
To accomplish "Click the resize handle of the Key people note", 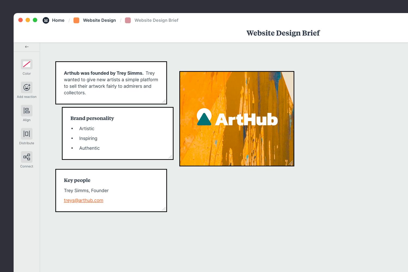I will 164,209.
